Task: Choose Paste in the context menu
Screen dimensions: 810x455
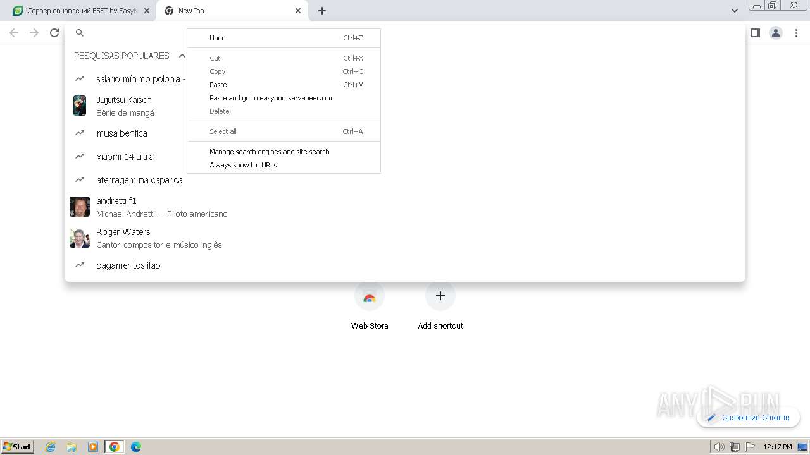Action: [x=284, y=85]
